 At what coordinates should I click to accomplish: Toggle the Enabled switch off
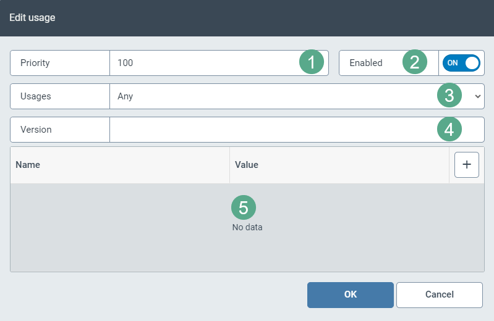click(x=461, y=63)
